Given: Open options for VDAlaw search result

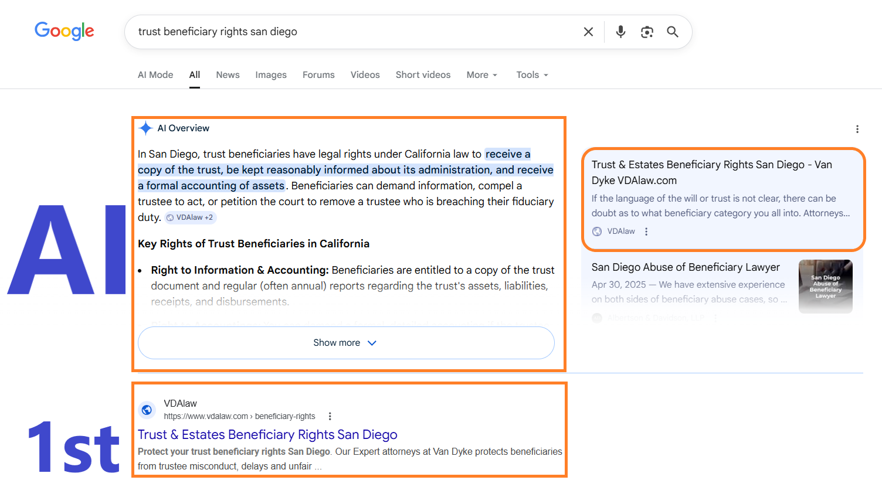Looking at the screenshot, I should 330,416.
